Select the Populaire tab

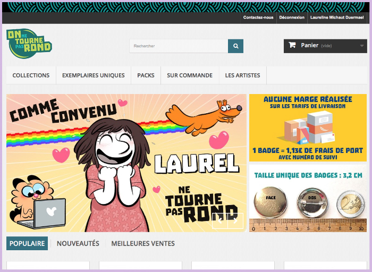pyautogui.click(x=27, y=243)
